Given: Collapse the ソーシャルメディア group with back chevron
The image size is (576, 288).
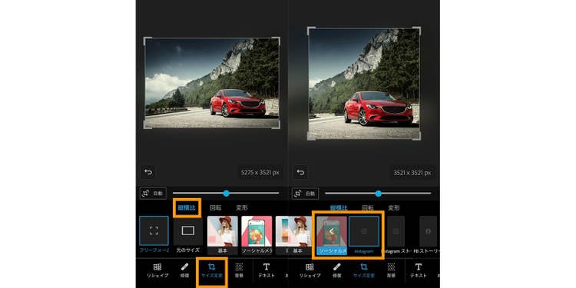Looking at the screenshot, I should coord(332,235).
